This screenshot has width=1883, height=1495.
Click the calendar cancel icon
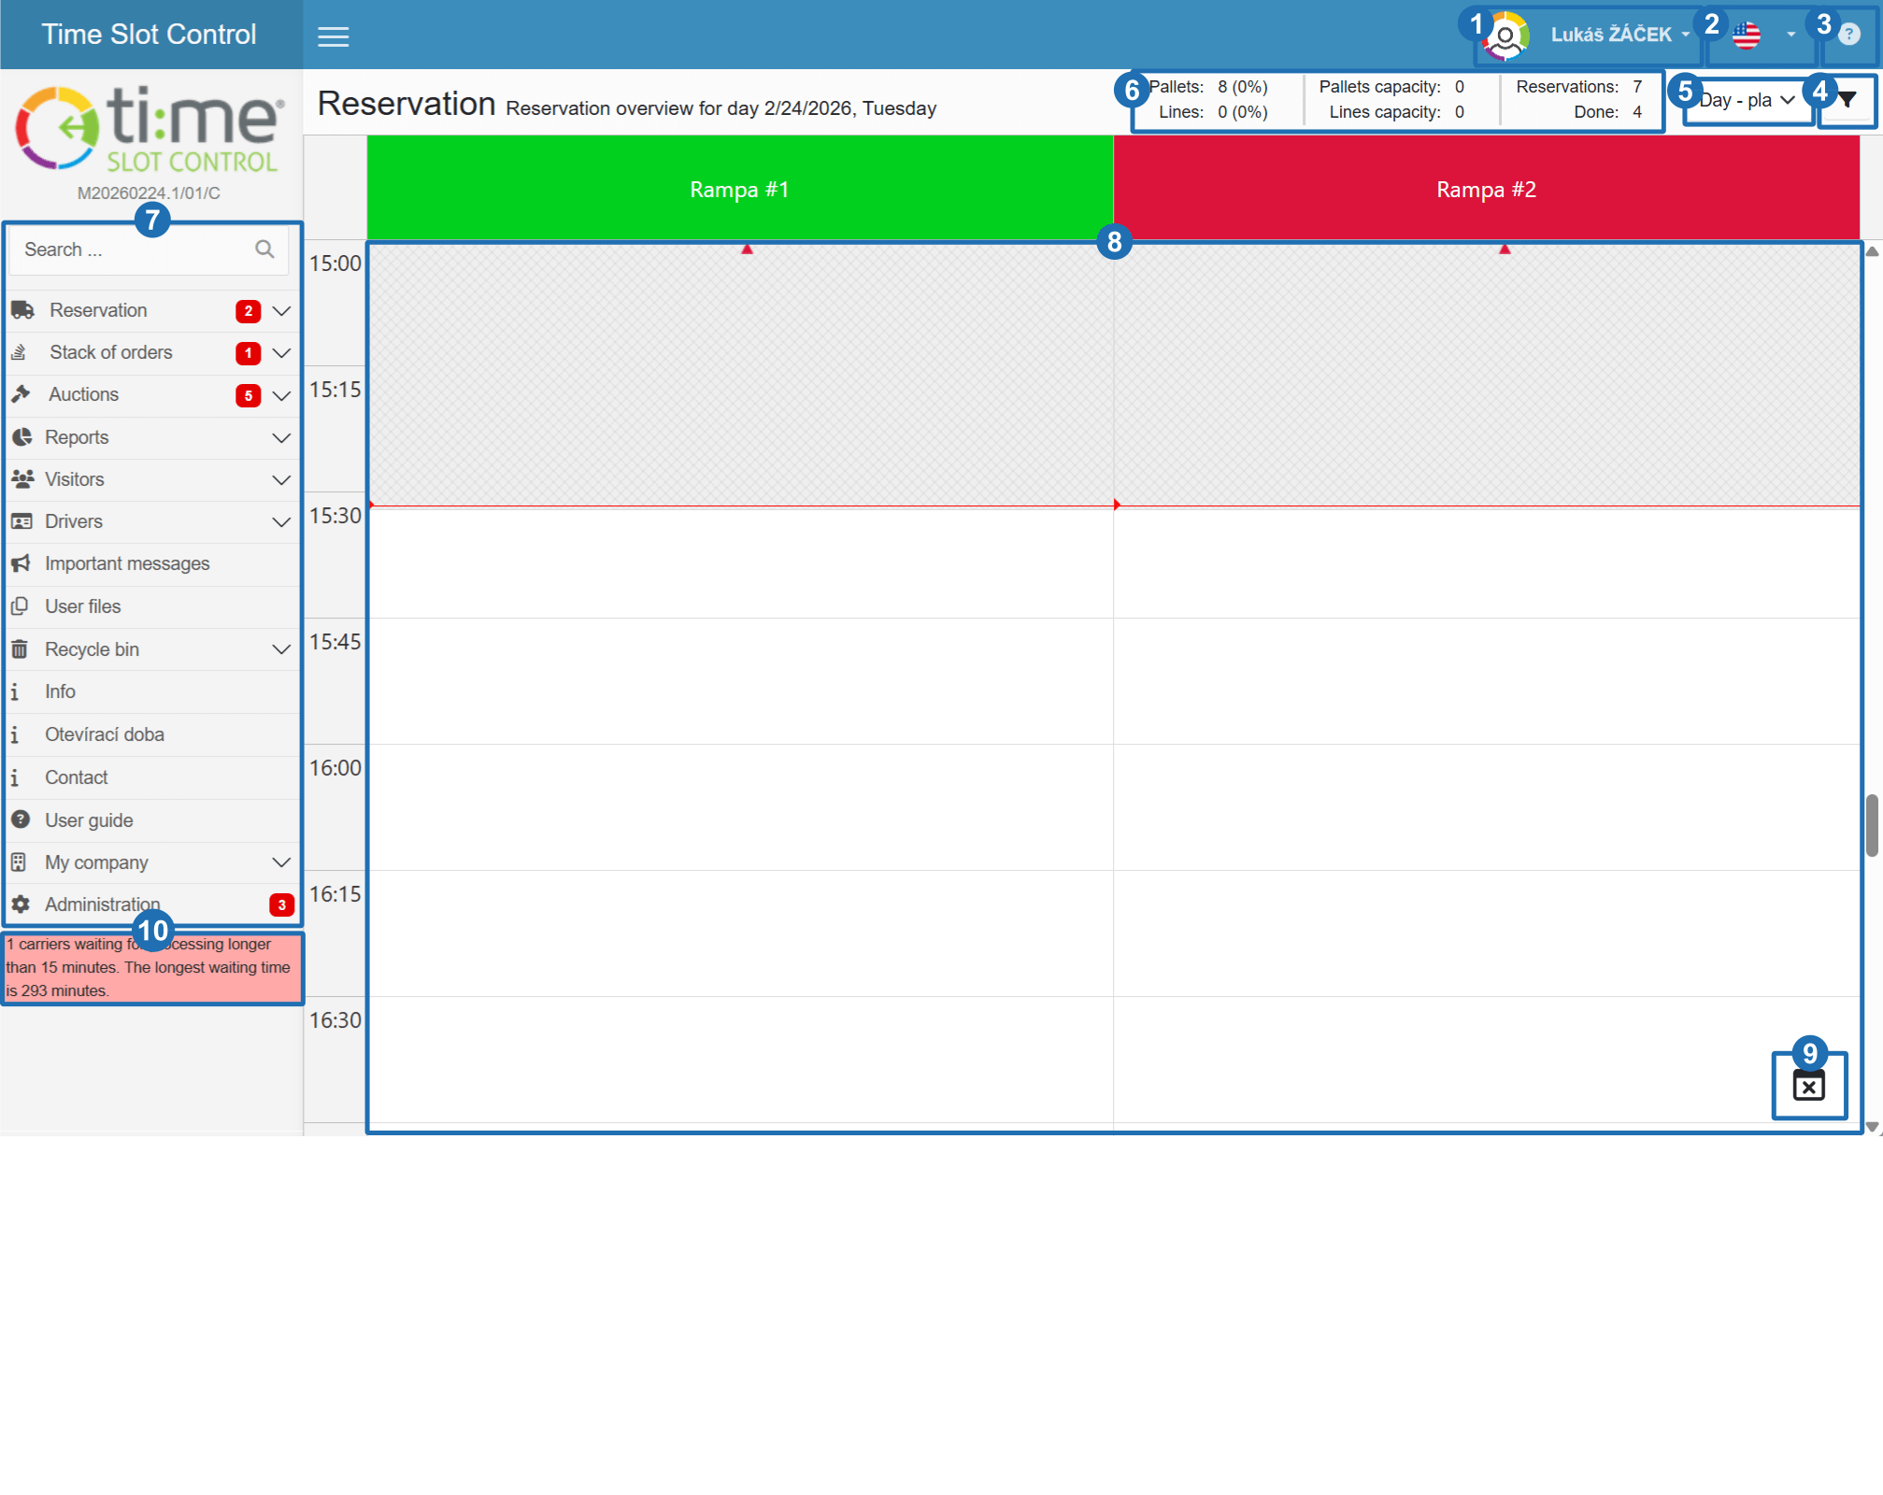1808,1086
